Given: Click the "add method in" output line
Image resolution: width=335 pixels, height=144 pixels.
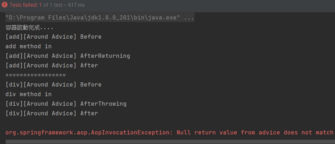Looking at the screenshot, I should [x=29, y=46].
